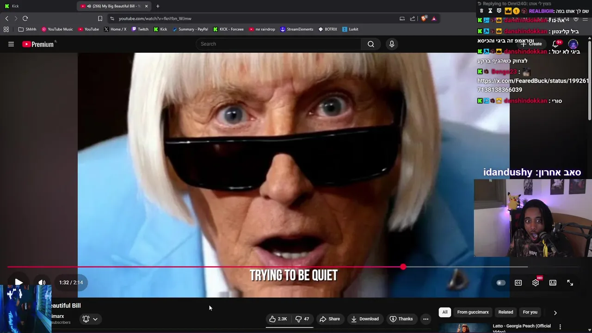The image size is (592, 333).
Task: Click the search magnifier button
Action: 371,44
